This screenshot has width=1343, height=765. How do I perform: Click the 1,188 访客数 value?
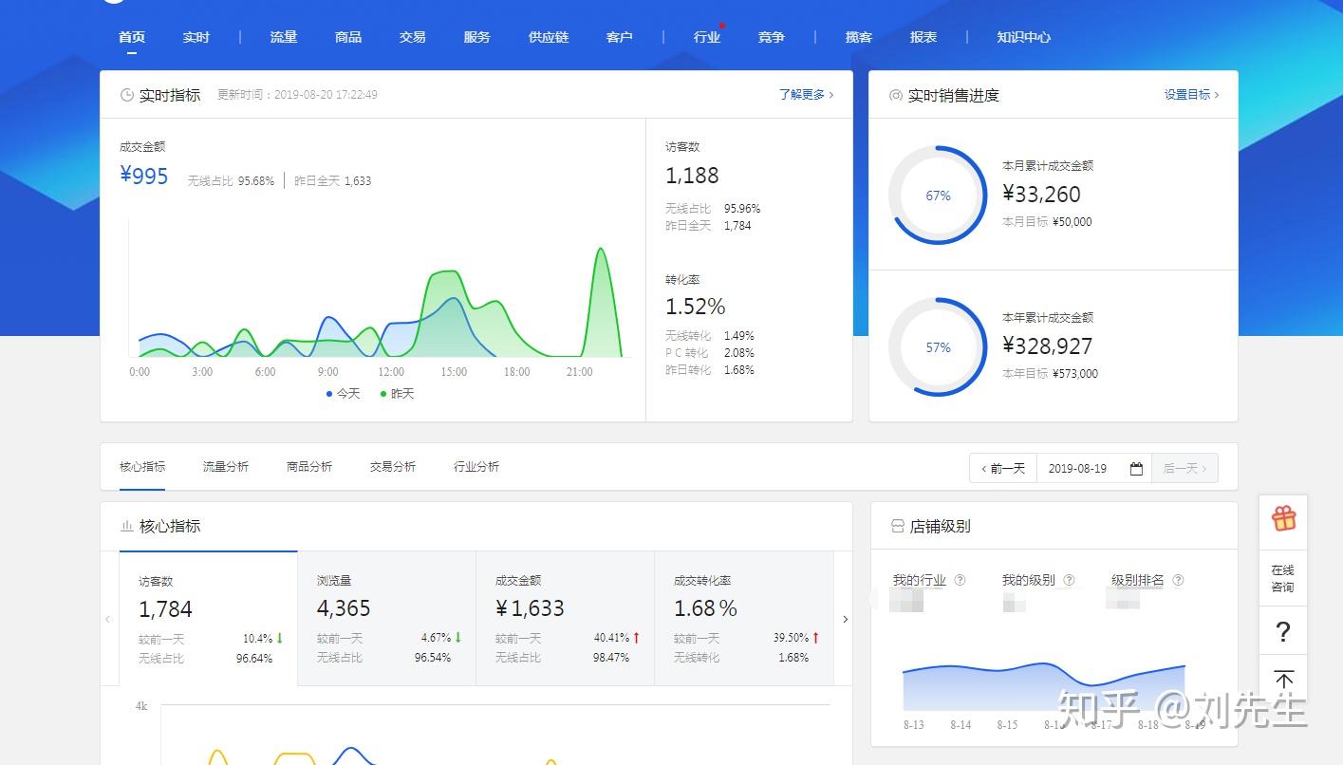[x=692, y=176]
